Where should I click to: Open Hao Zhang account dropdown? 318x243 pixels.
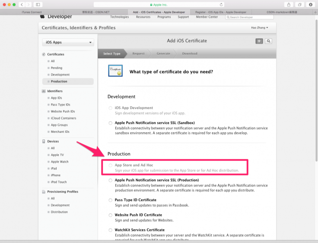(x=260, y=28)
